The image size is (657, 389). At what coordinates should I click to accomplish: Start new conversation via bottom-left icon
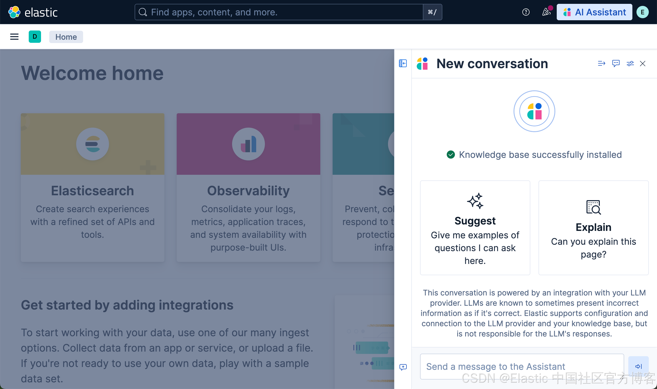[403, 367]
